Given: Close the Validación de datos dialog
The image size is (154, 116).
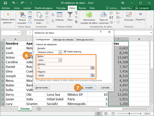Looking at the screenshot, I should (109, 32).
